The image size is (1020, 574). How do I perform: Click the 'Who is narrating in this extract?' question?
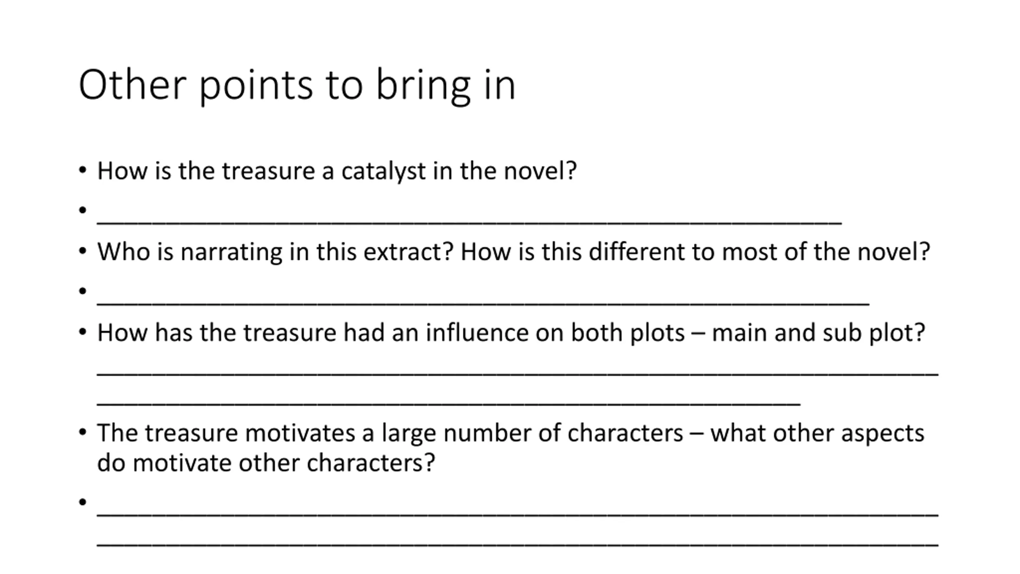click(275, 252)
